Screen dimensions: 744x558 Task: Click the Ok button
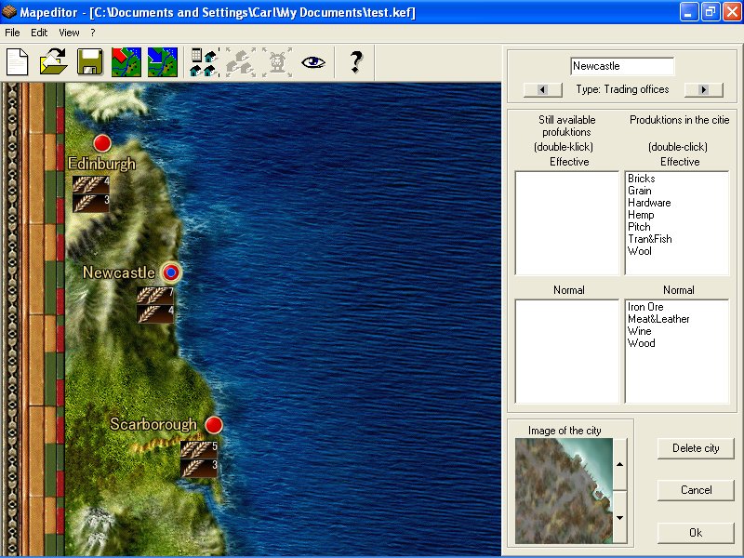[696, 533]
